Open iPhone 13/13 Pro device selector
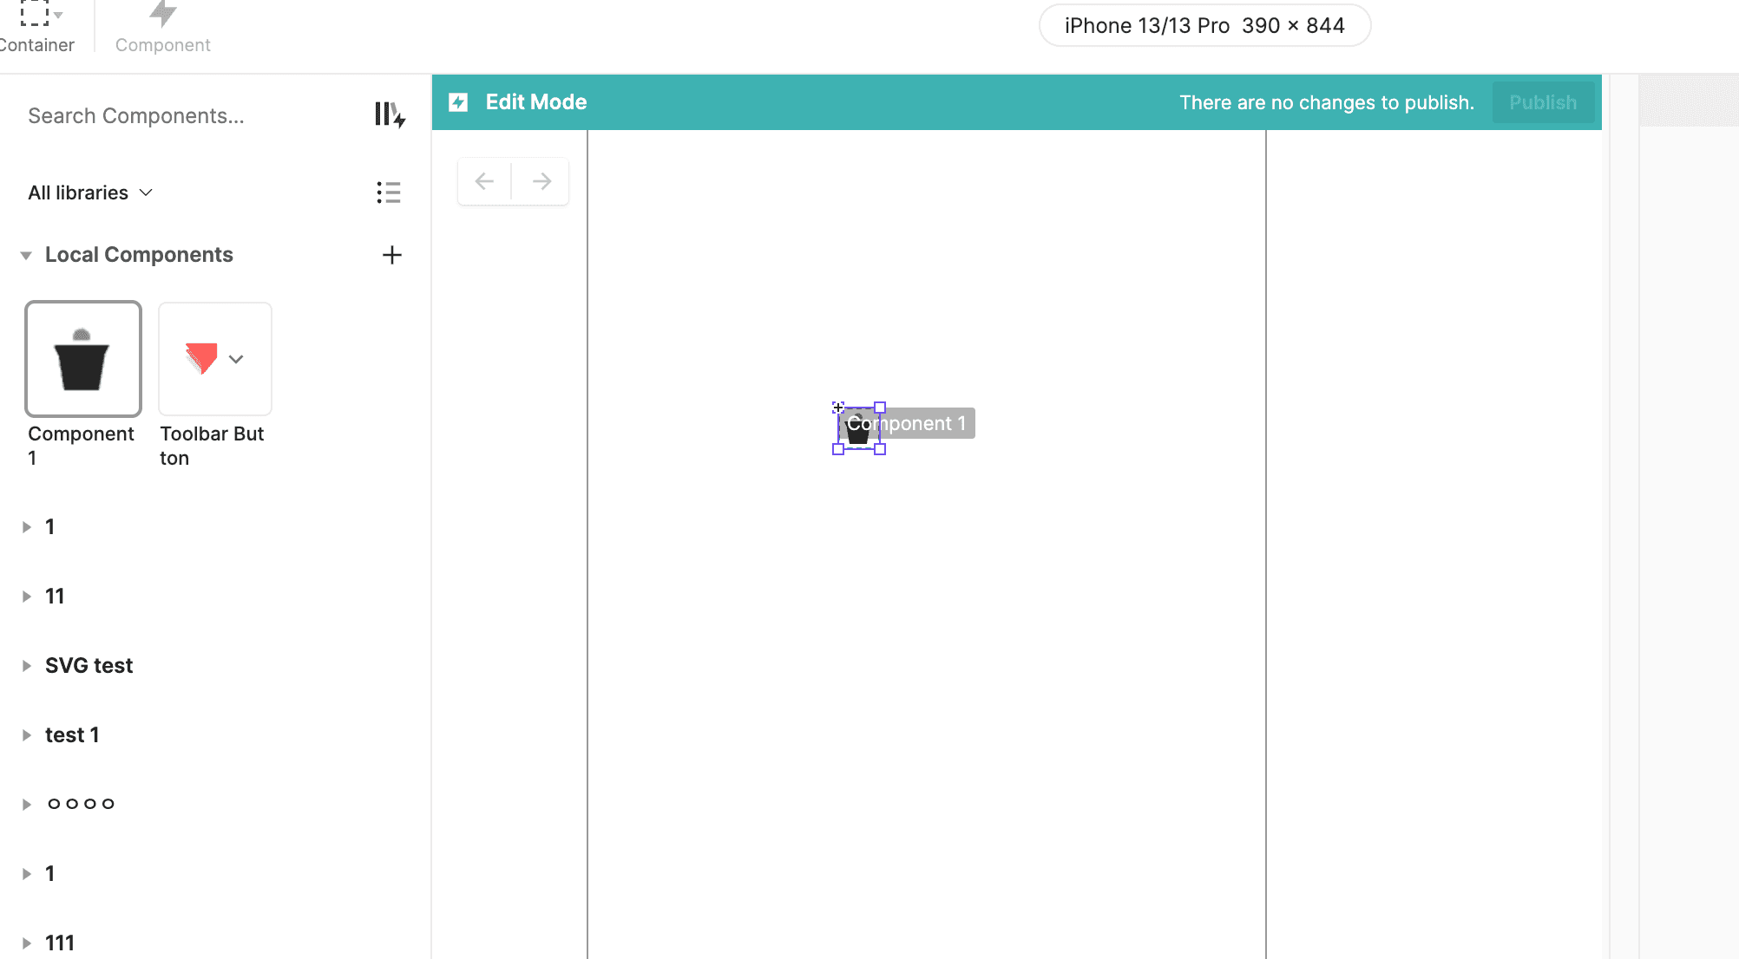The image size is (1739, 959). [1204, 26]
